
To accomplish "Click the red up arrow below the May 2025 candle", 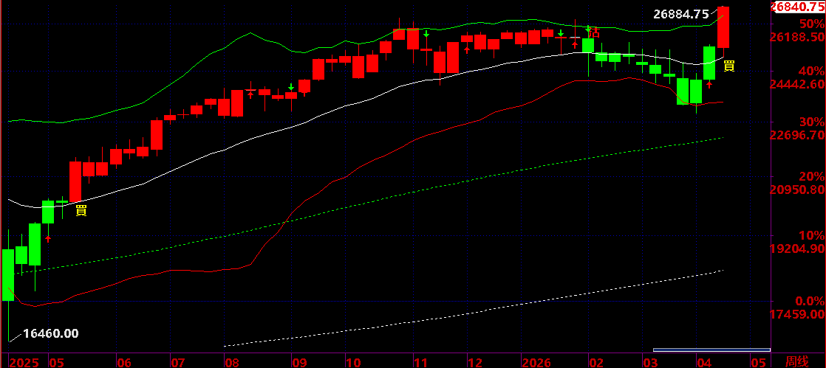I will pyautogui.click(x=49, y=239).
